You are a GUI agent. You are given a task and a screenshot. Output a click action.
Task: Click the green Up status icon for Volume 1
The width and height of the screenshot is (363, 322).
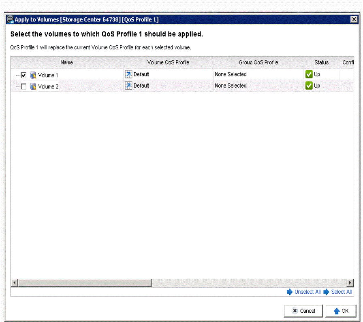coord(309,74)
